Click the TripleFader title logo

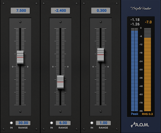pos(141,8)
